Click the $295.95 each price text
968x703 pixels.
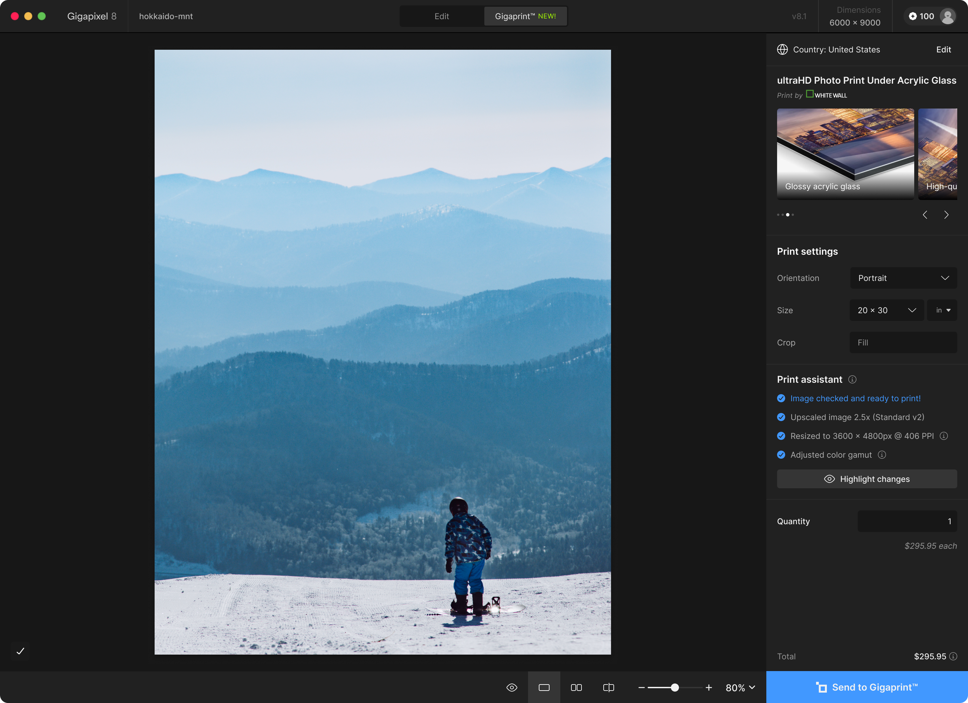click(x=930, y=546)
